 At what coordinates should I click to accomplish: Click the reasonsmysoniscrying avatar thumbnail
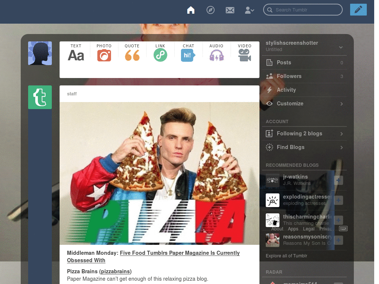[272, 240]
